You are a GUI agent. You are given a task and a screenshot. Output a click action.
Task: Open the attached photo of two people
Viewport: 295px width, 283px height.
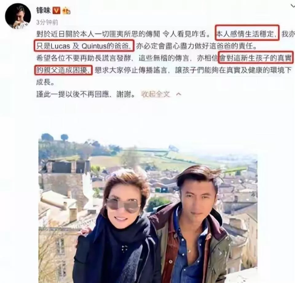[x=148, y=208]
